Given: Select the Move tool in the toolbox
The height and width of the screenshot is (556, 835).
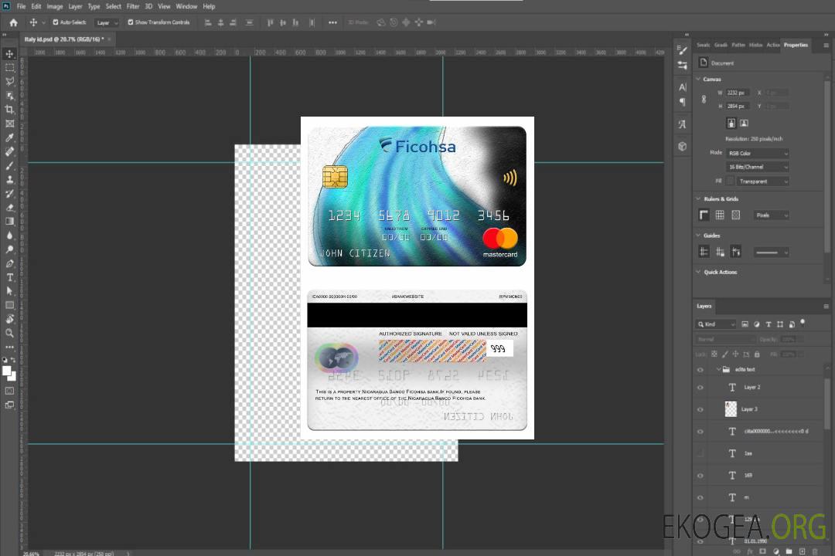Looking at the screenshot, I should click(9, 54).
